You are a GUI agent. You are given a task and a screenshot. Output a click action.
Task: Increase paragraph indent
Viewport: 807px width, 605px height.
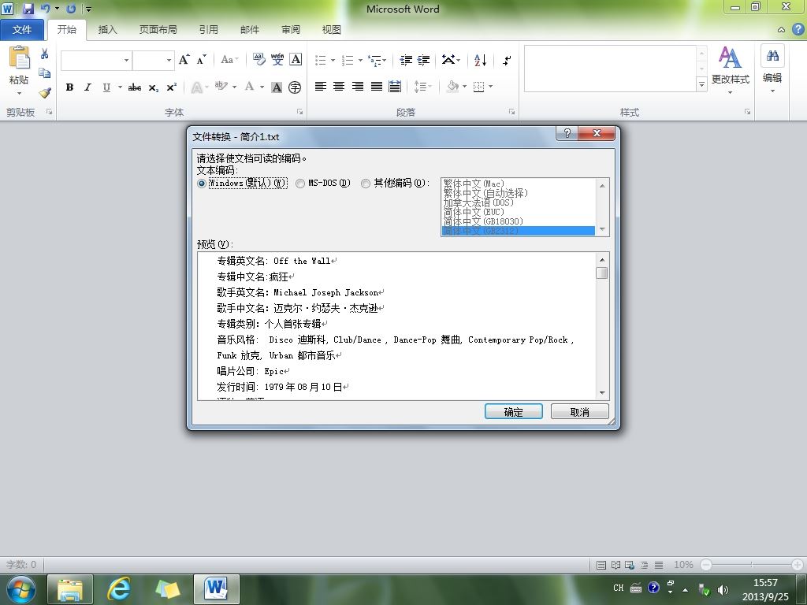pos(423,60)
